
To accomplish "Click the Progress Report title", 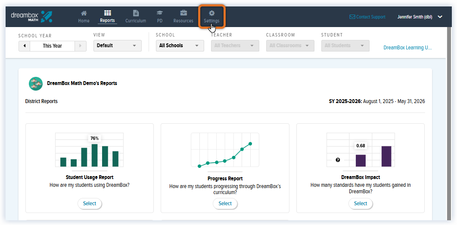I will (225, 179).
